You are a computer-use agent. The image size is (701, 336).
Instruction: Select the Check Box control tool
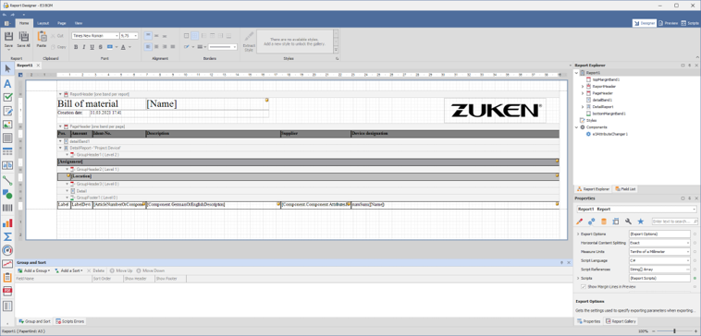pyautogui.click(x=7, y=97)
